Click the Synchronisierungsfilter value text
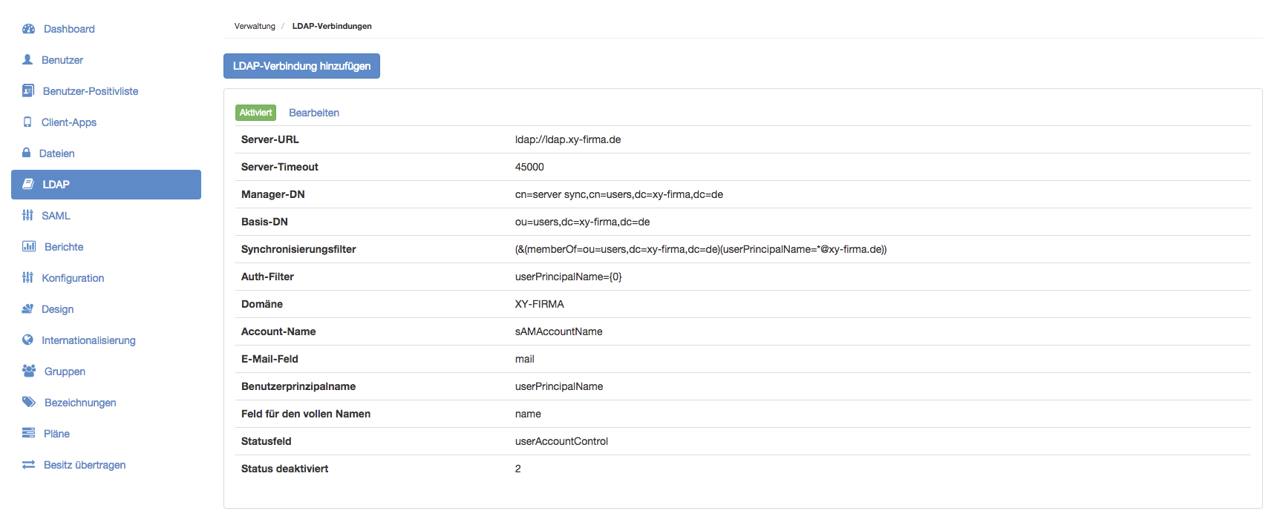 point(701,249)
